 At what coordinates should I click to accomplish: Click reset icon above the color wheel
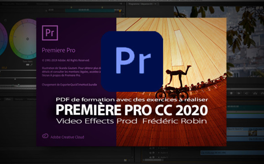(x=6, y=20)
